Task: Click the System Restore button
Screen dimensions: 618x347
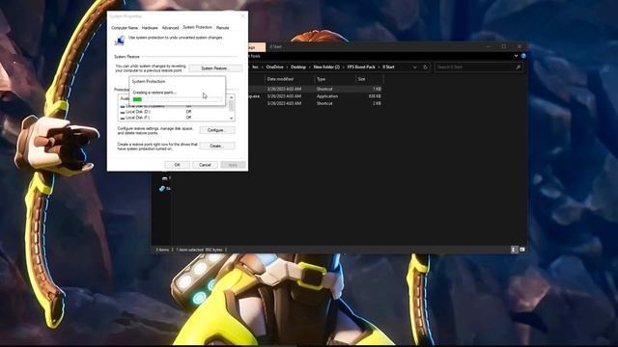Action: 214,68
